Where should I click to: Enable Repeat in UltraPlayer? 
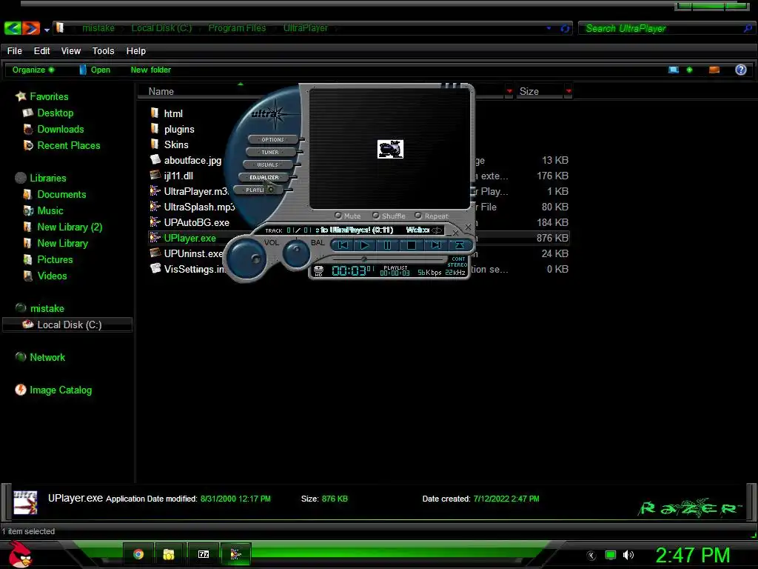point(432,216)
